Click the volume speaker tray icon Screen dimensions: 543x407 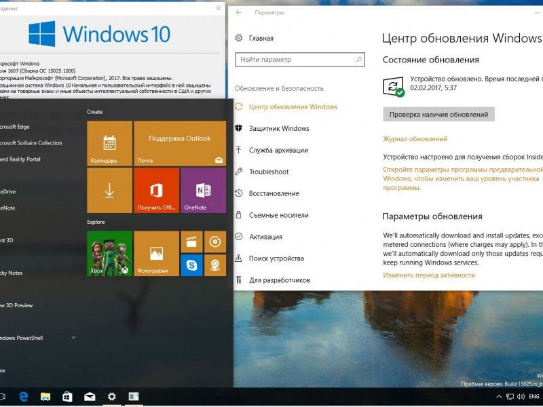coord(521,397)
